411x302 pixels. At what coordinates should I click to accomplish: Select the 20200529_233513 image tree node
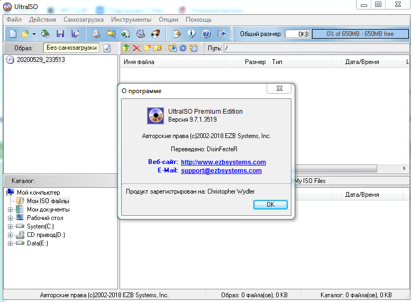pos(41,60)
